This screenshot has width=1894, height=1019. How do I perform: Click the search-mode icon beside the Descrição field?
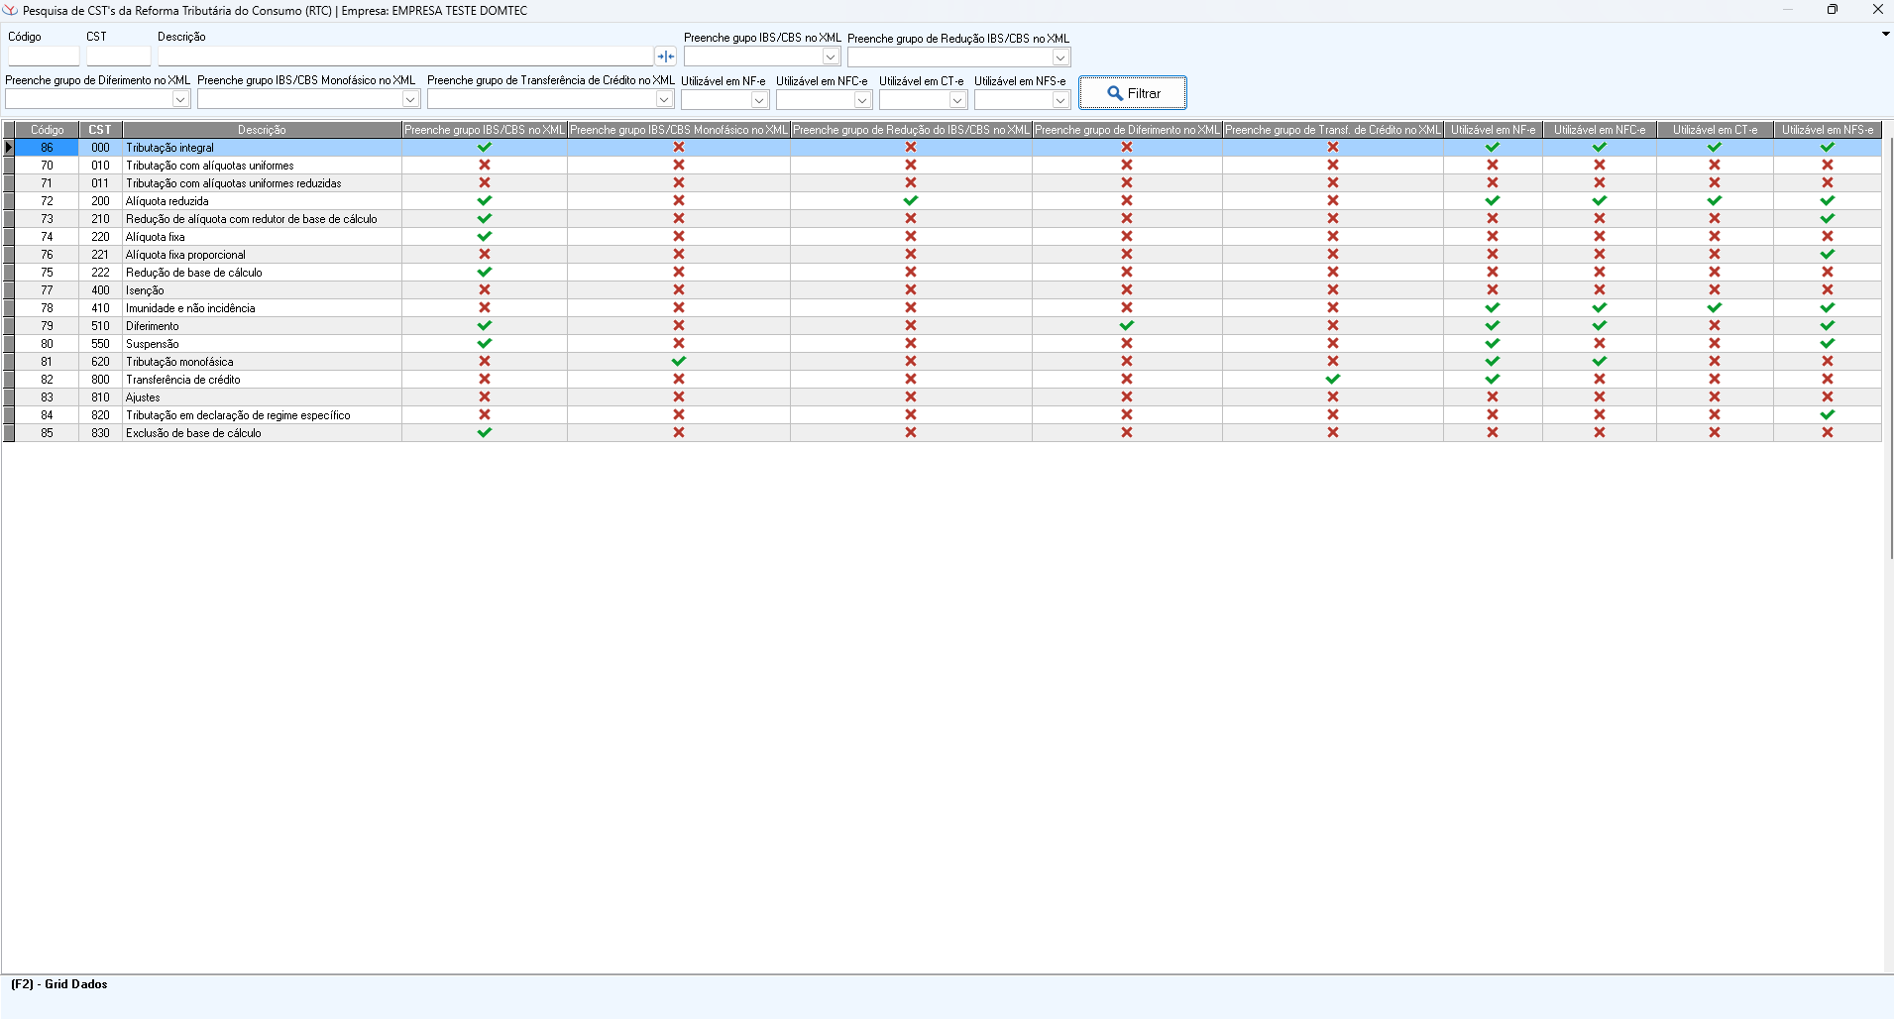(x=665, y=57)
